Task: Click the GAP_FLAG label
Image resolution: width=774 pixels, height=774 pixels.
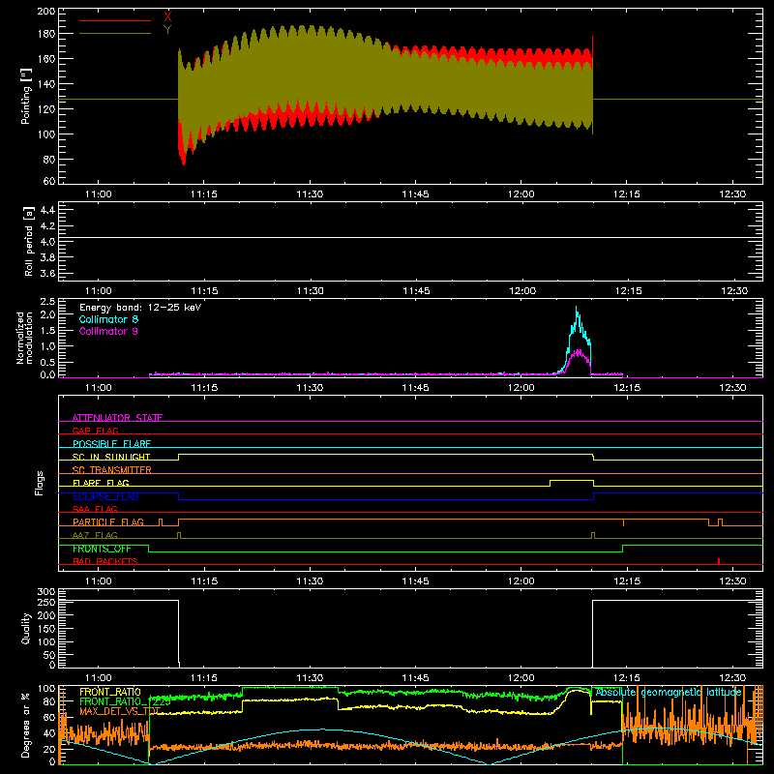Action: (95, 431)
